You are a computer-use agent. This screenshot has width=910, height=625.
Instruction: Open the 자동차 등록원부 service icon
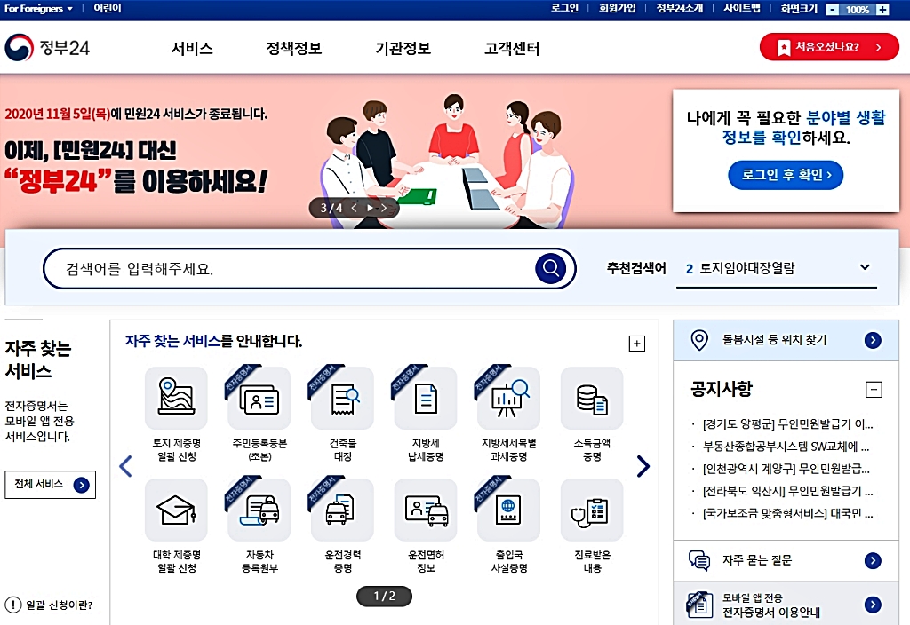(x=259, y=510)
